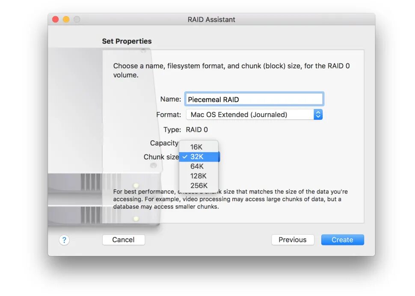Click the Format label
Image resolution: width=415 pixels, height=296 pixels.
tap(169, 115)
